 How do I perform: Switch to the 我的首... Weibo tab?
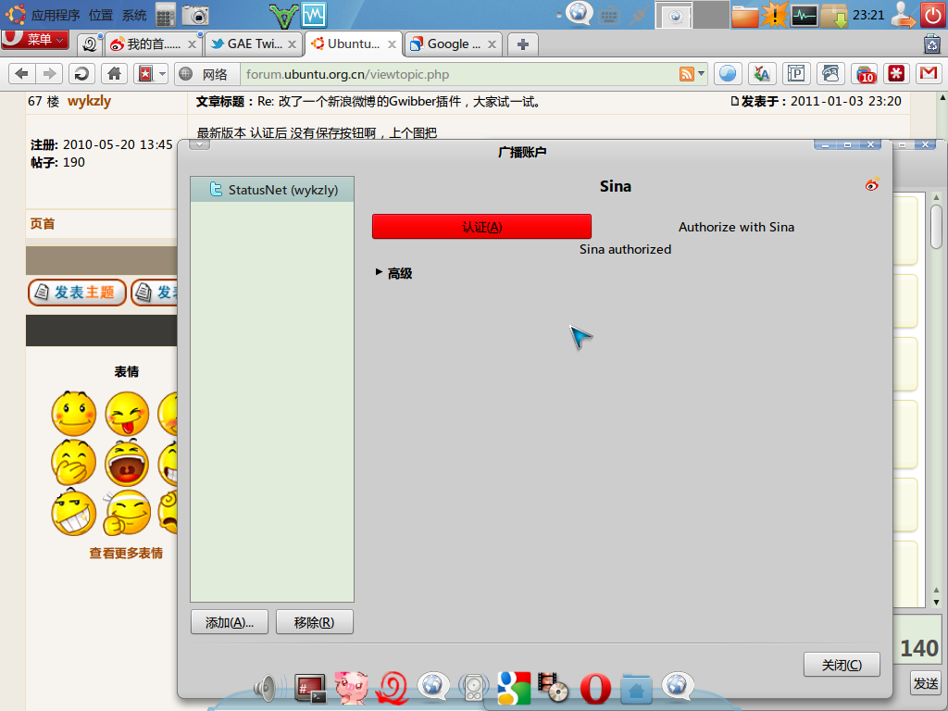coord(154,44)
